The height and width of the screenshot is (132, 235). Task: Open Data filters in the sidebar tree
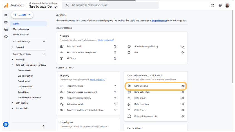(23, 92)
